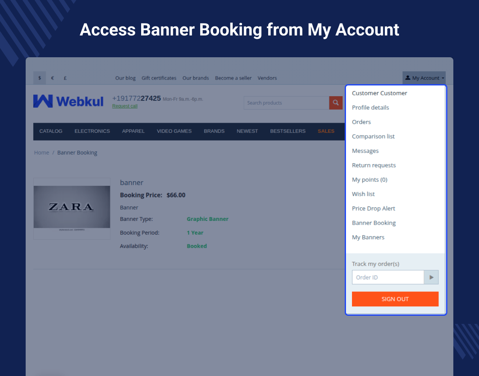The image size is (479, 376).
Task: Click the Search products field
Action: pos(286,103)
